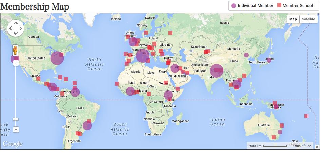Switch to the Satellite view

(308, 19)
